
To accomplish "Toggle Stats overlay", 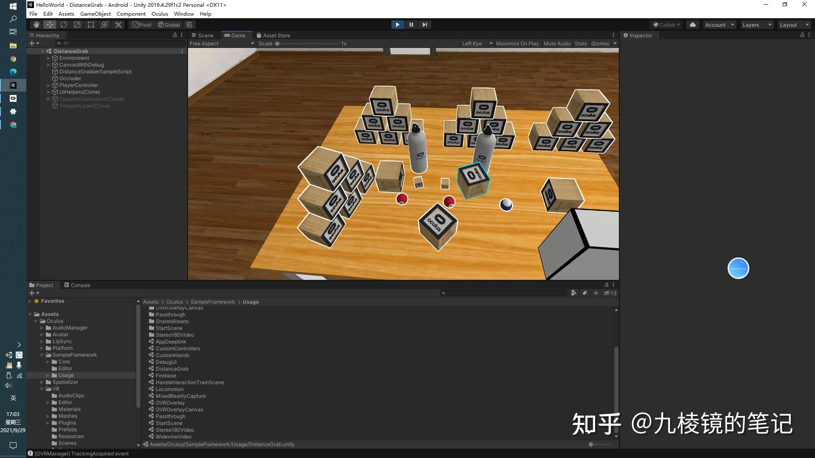I will [581, 43].
